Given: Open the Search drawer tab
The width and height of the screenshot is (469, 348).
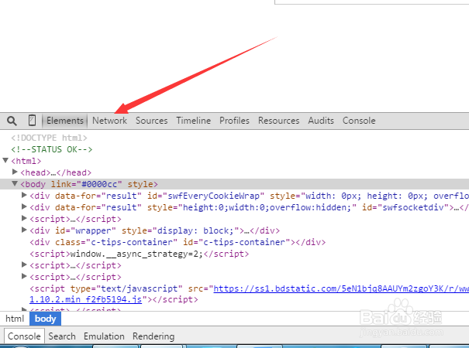Looking at the screenshot, I should [x=62, y=336].
